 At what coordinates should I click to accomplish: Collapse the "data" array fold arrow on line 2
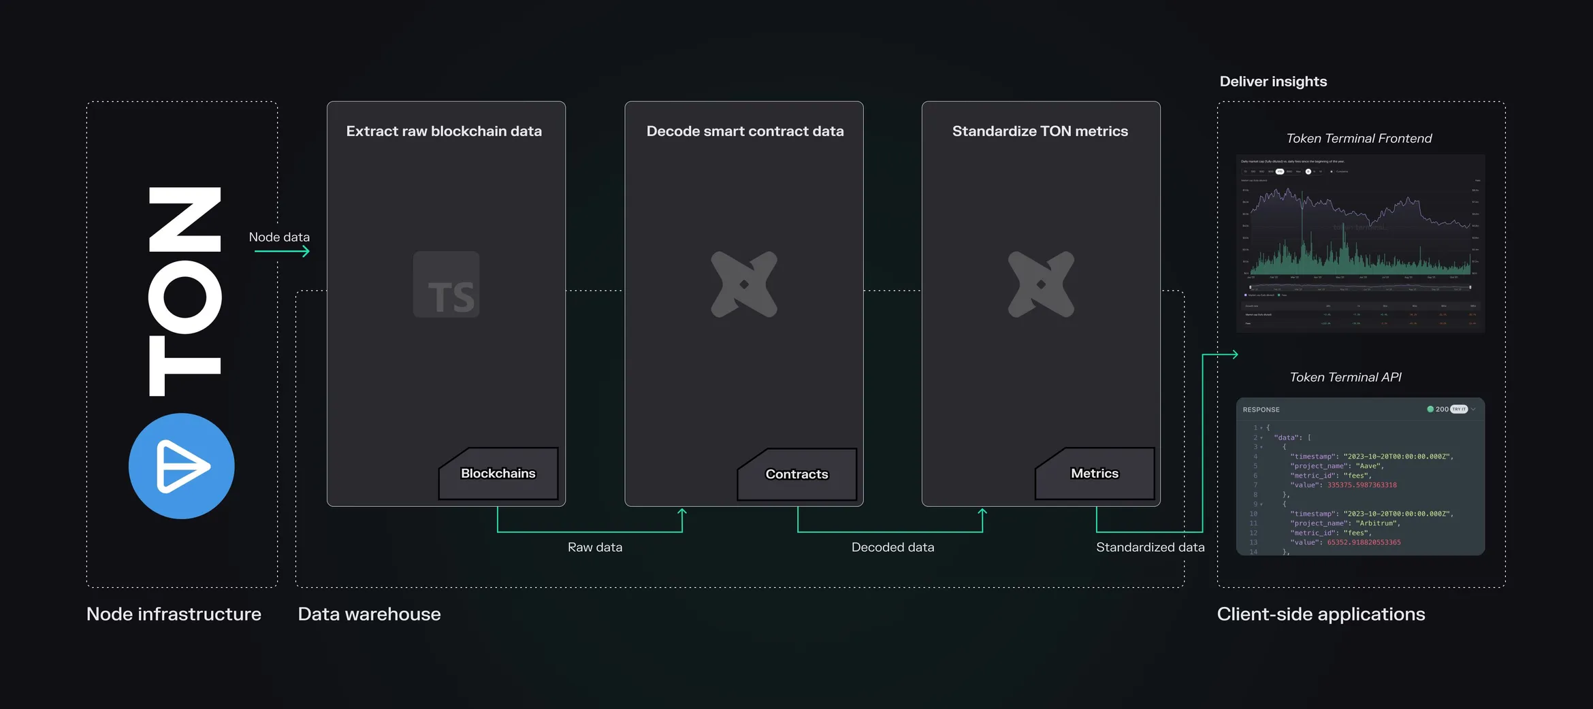click(x=1261, y=438)
